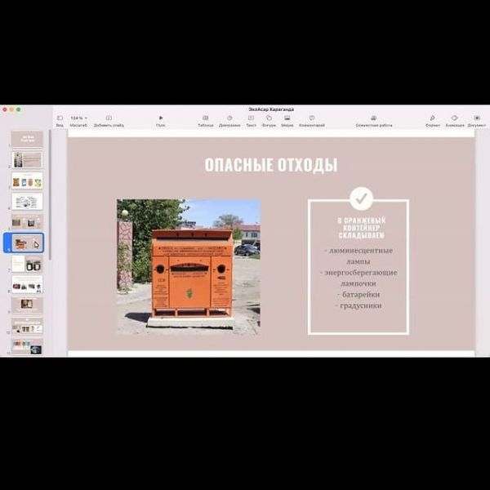Add a text box with Текст

(251, 118)
